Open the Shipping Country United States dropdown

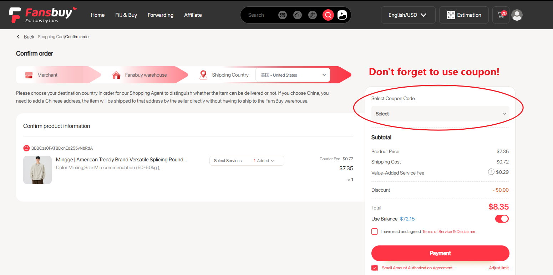click(293, 75)
